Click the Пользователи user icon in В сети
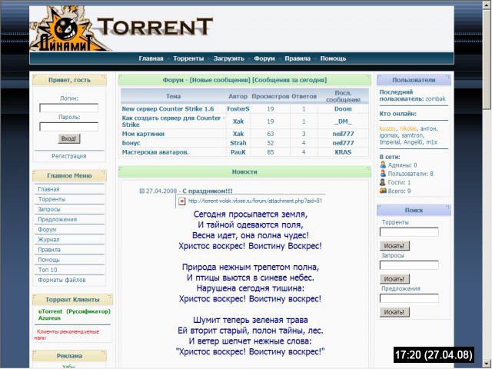492x369 pixels. point(383,174)
